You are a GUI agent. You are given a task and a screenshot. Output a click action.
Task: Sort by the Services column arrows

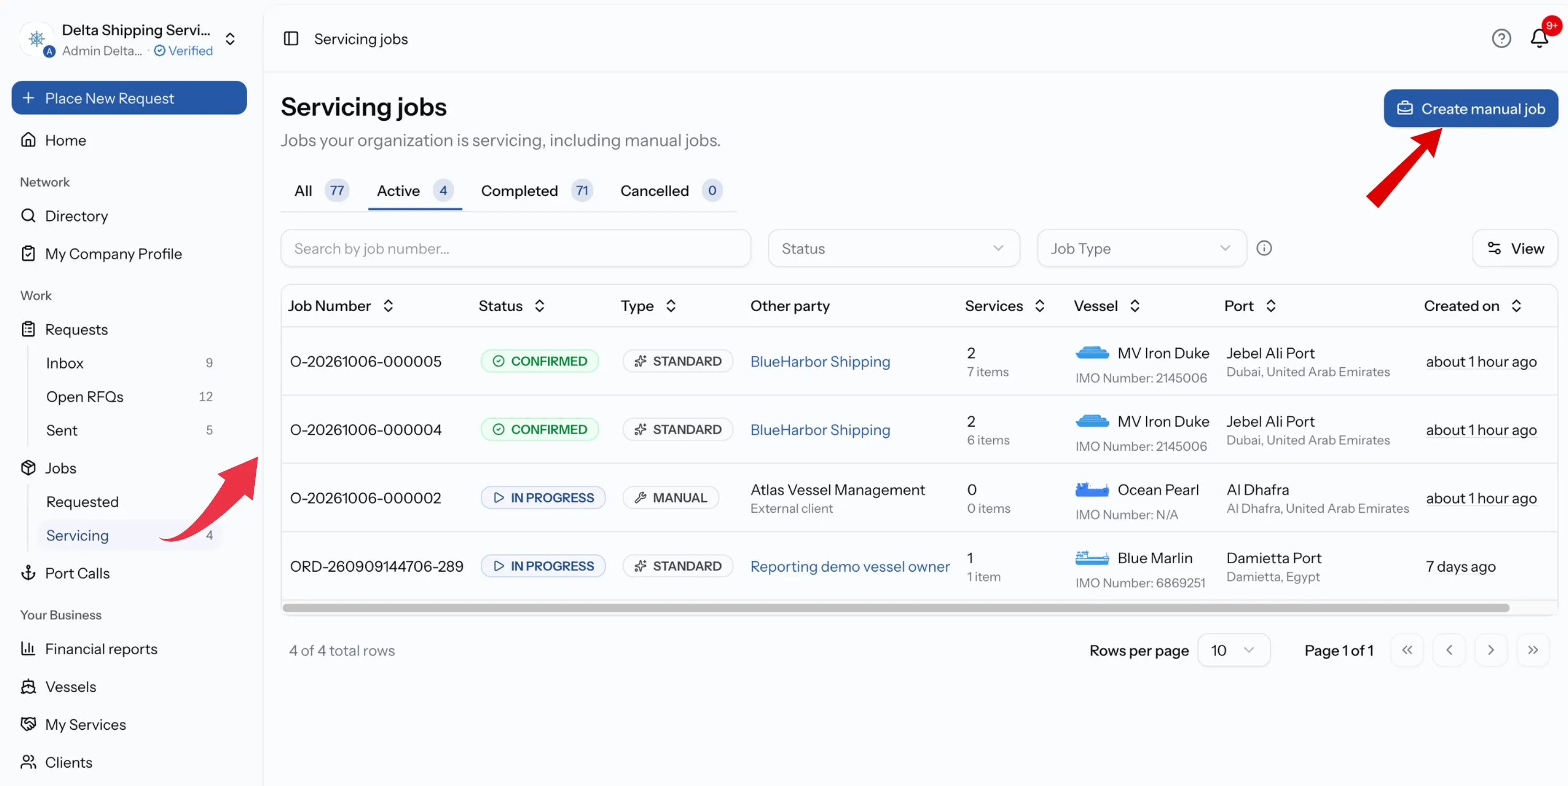[x=1040, y=306]
